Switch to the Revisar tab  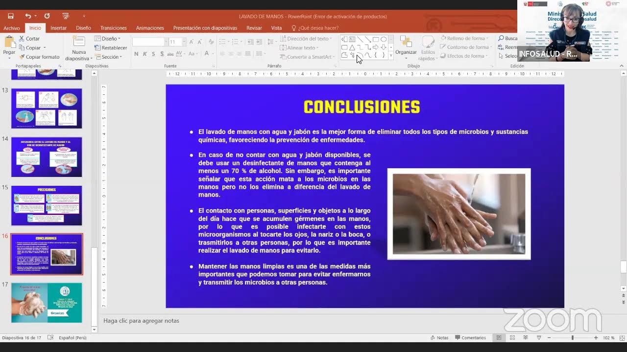coord(254,28)
